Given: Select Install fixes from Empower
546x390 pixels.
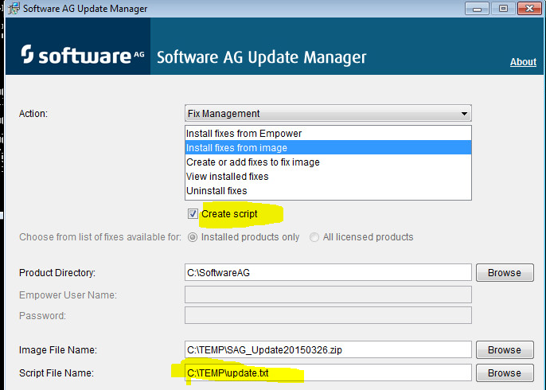Looking at the screenshot, I should coord(328,134).
